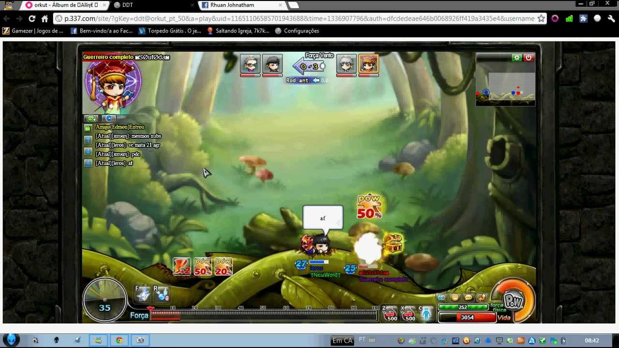The height and width of the screenshot is (348, 619).
Task: Click the red Vida health bar
Action: pos(467,318)
